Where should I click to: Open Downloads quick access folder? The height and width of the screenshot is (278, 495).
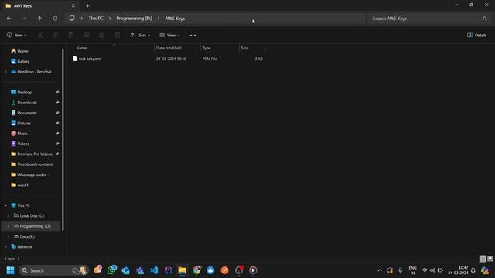pos(27,103)
